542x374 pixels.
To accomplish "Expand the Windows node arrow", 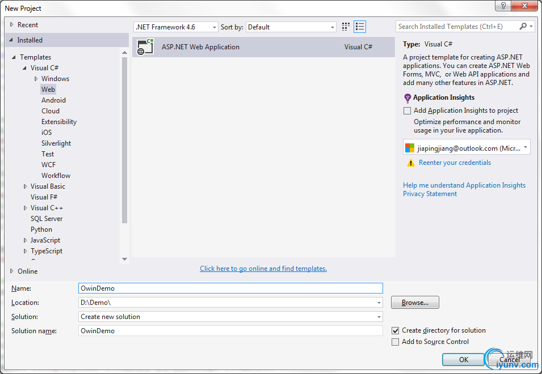I will [36, 79].
